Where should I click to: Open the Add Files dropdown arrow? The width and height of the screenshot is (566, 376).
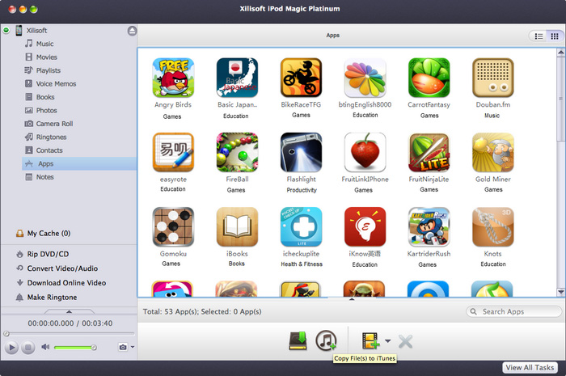click(x=388, y=341)
